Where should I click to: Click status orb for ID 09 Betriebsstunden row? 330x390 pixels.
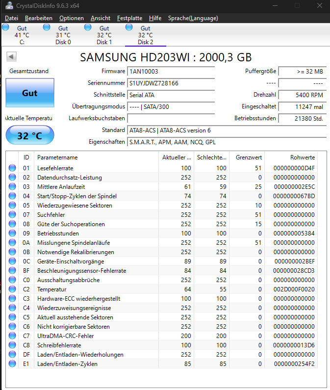click(12, 234)
